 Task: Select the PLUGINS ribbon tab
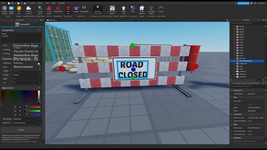click(x=61, y=3)
